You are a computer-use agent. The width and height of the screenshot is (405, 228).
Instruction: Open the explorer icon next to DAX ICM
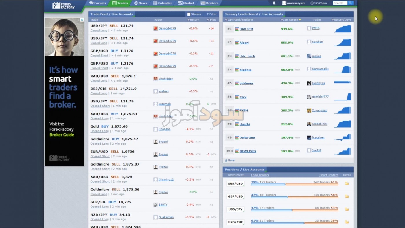point(237,29)
